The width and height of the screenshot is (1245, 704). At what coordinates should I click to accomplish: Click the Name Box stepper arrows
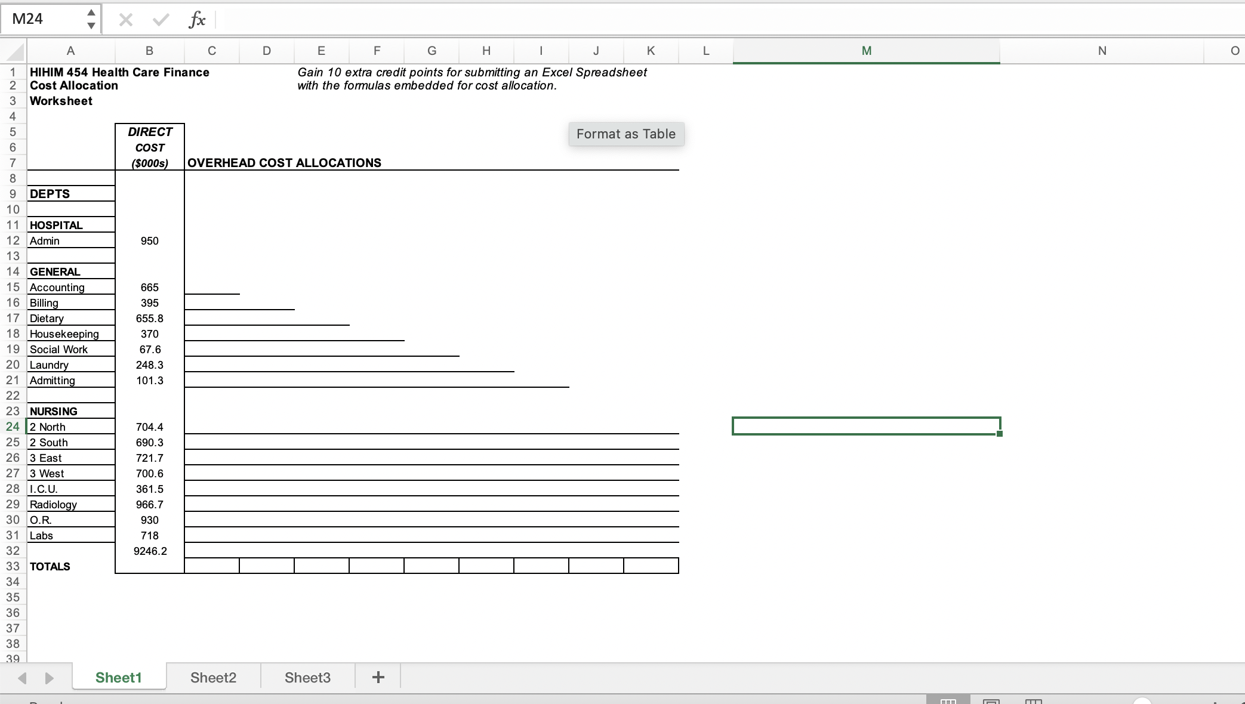(91, 19)
